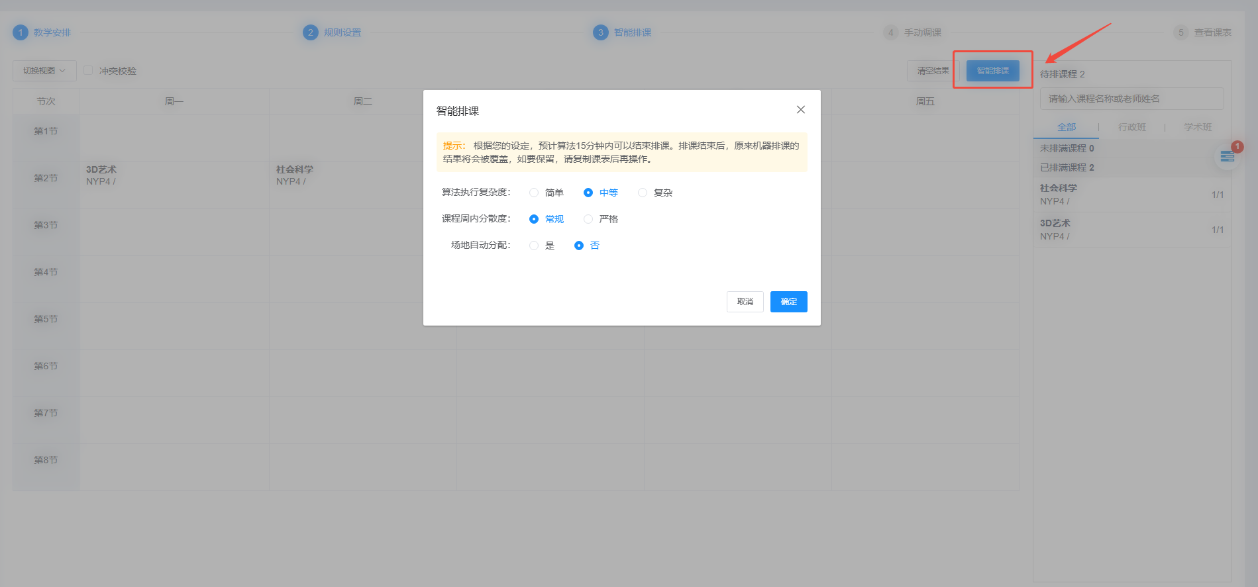
Task: Select 复杂 algorithm complexity radio
Action: click(x=643, y=193)
